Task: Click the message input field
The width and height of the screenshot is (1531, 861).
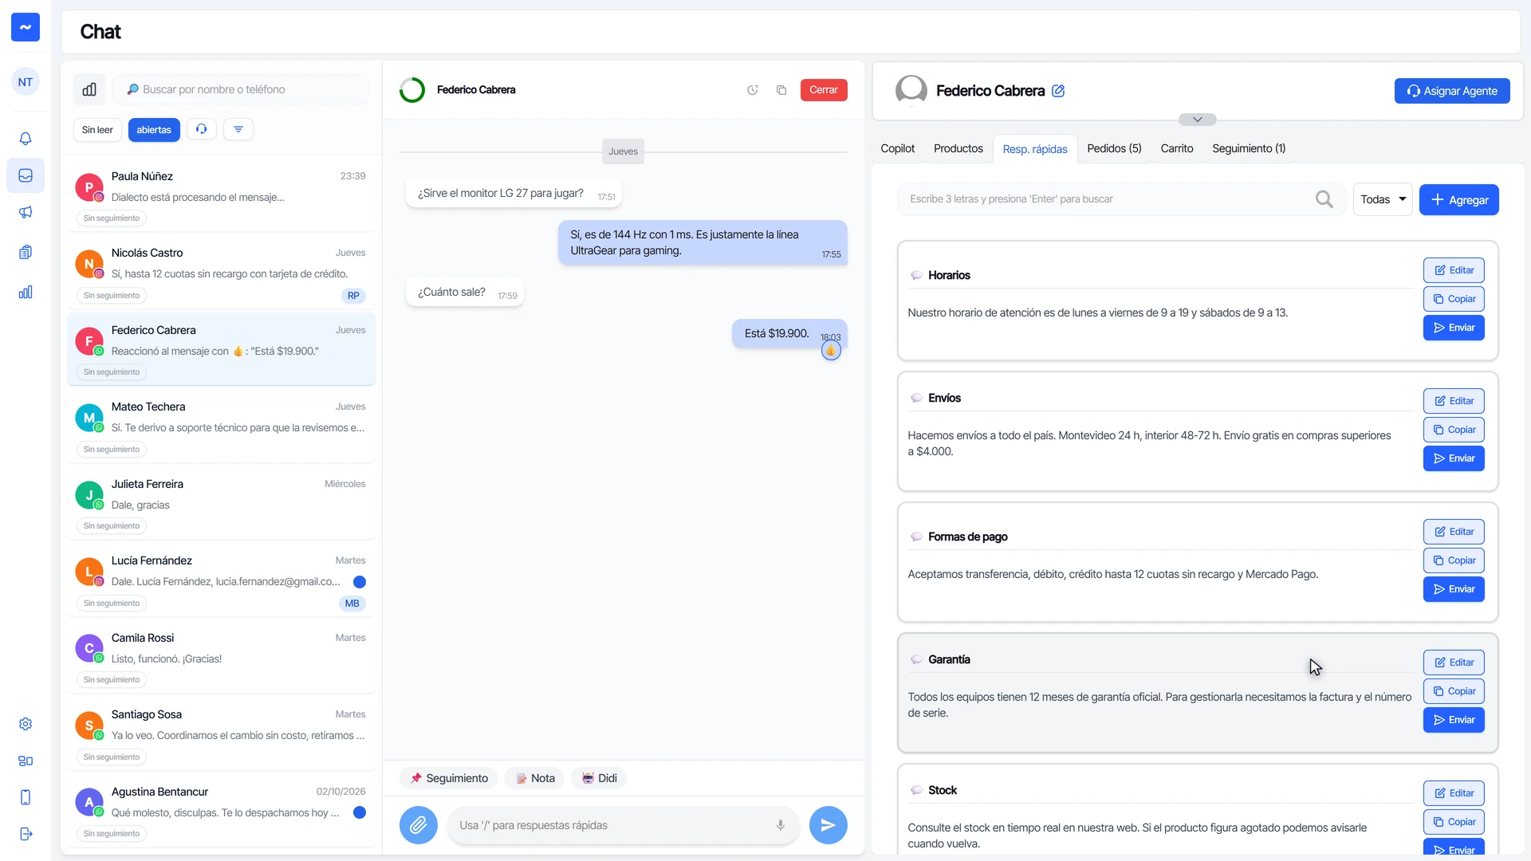Action: pos(622,825)
